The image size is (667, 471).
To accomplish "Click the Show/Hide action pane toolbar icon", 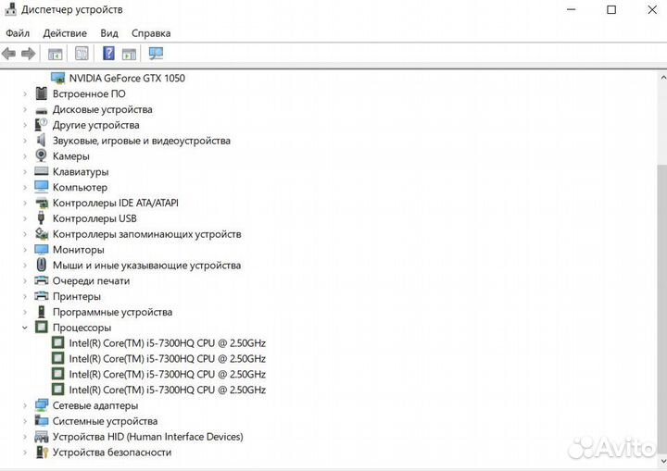I will (129, 54).
